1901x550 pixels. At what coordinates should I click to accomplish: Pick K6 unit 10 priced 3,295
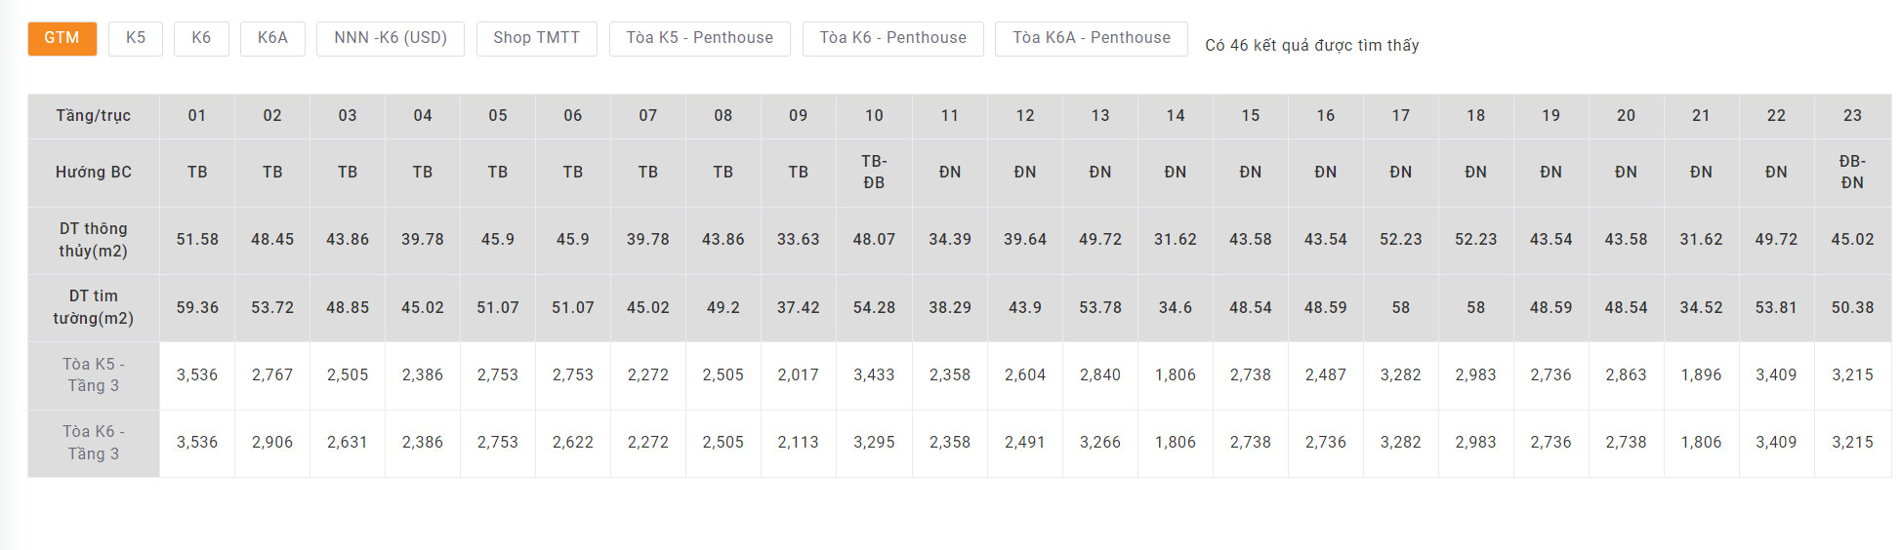pyautogui.click(x=874, y=442)
